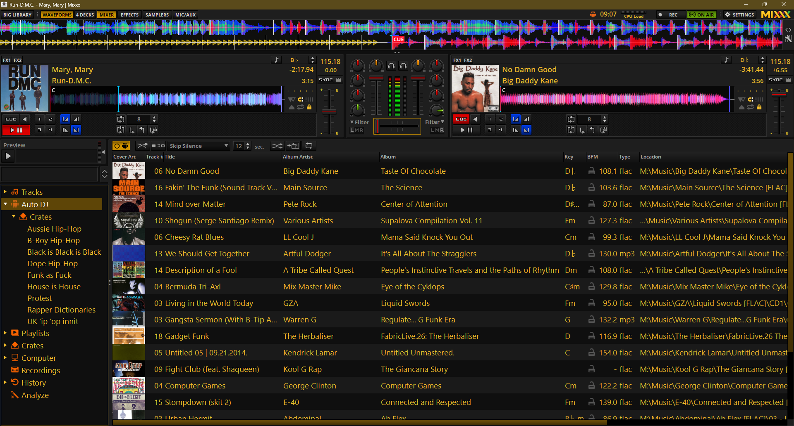Toggle deck 1 repeat mode icon
The image size is (794, 426).
tap(300, 107)
